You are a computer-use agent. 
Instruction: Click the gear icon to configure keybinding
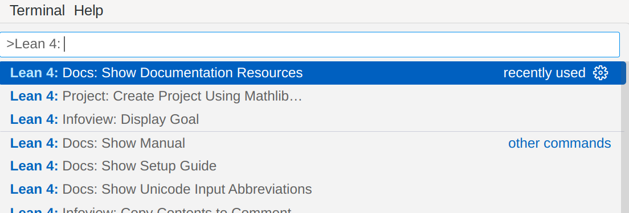click(x=600, y=73)
